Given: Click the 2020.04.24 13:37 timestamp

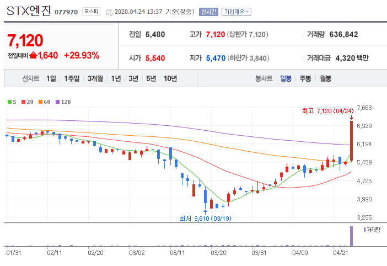Looking at the screenshot, I should (x=138, y=12).
